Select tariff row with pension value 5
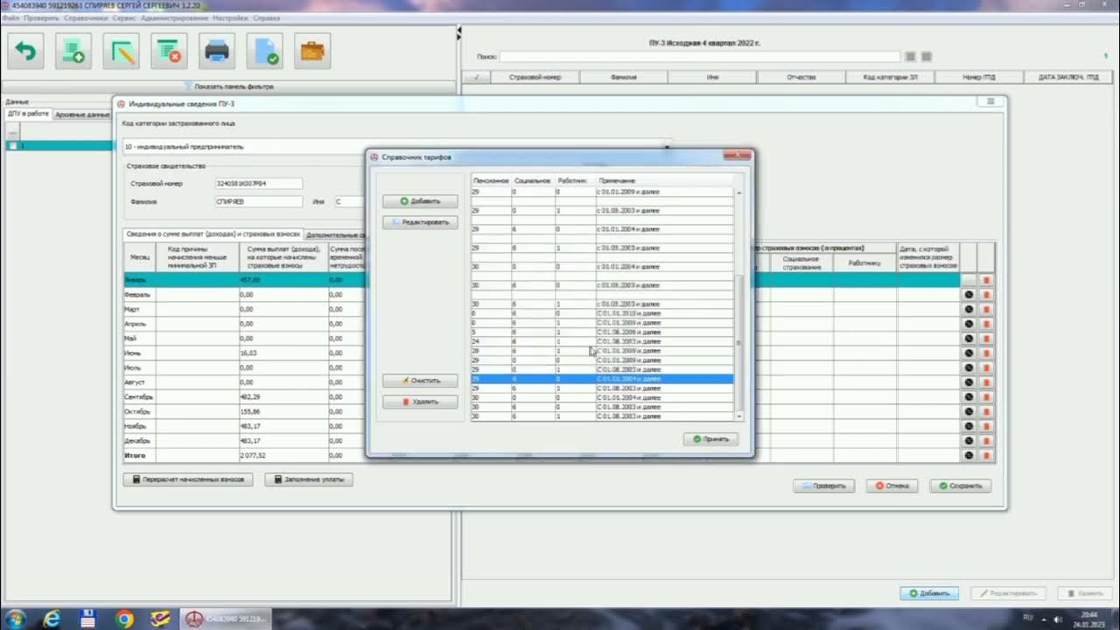1120x630 pixels. click(602, 332)
